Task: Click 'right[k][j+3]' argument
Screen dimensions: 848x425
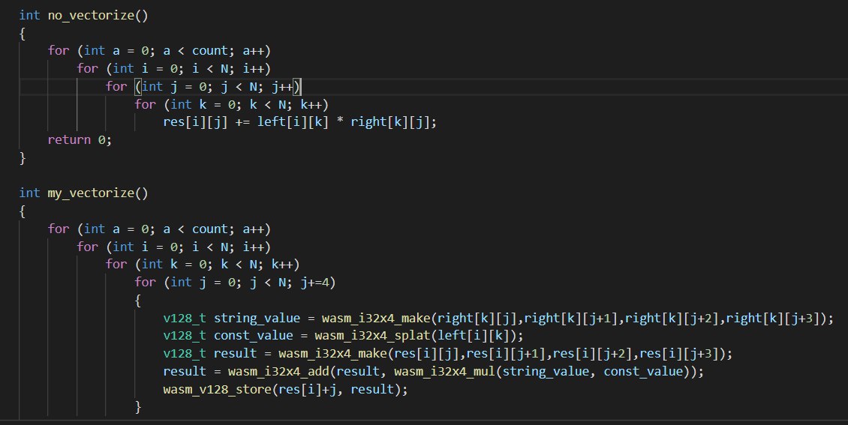Action: pyautogui.click(x=772, y=319)
